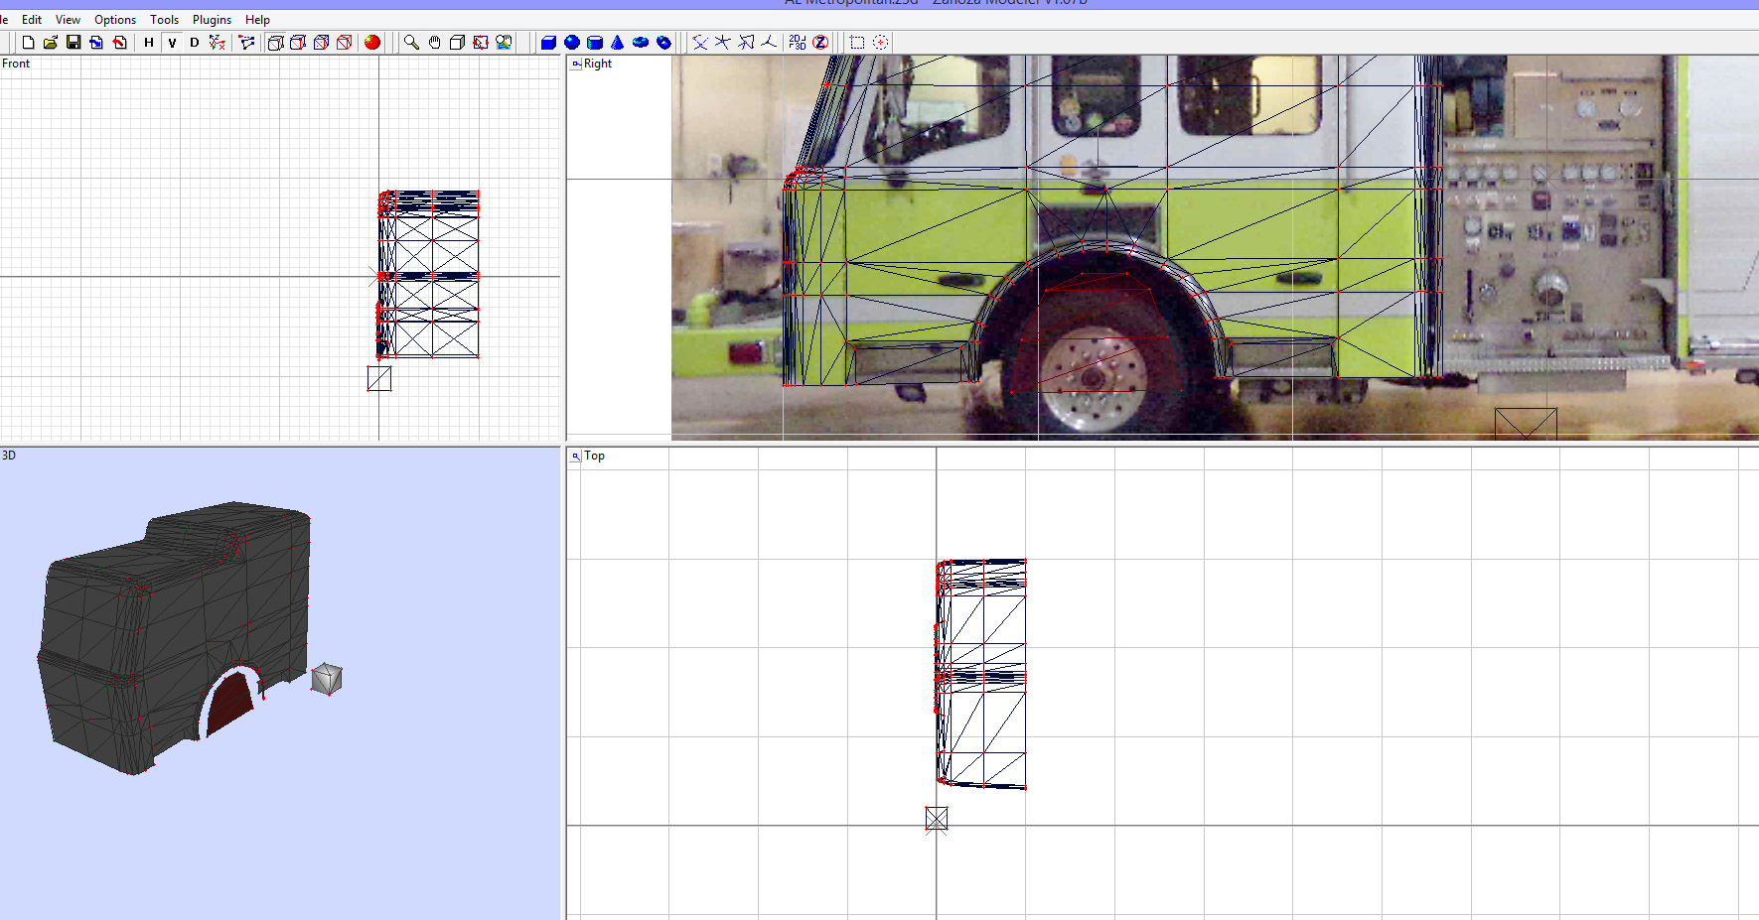This screenshot has height=920, width=1759.
Task: Open the Plugins menu
Action: (211, 19)
